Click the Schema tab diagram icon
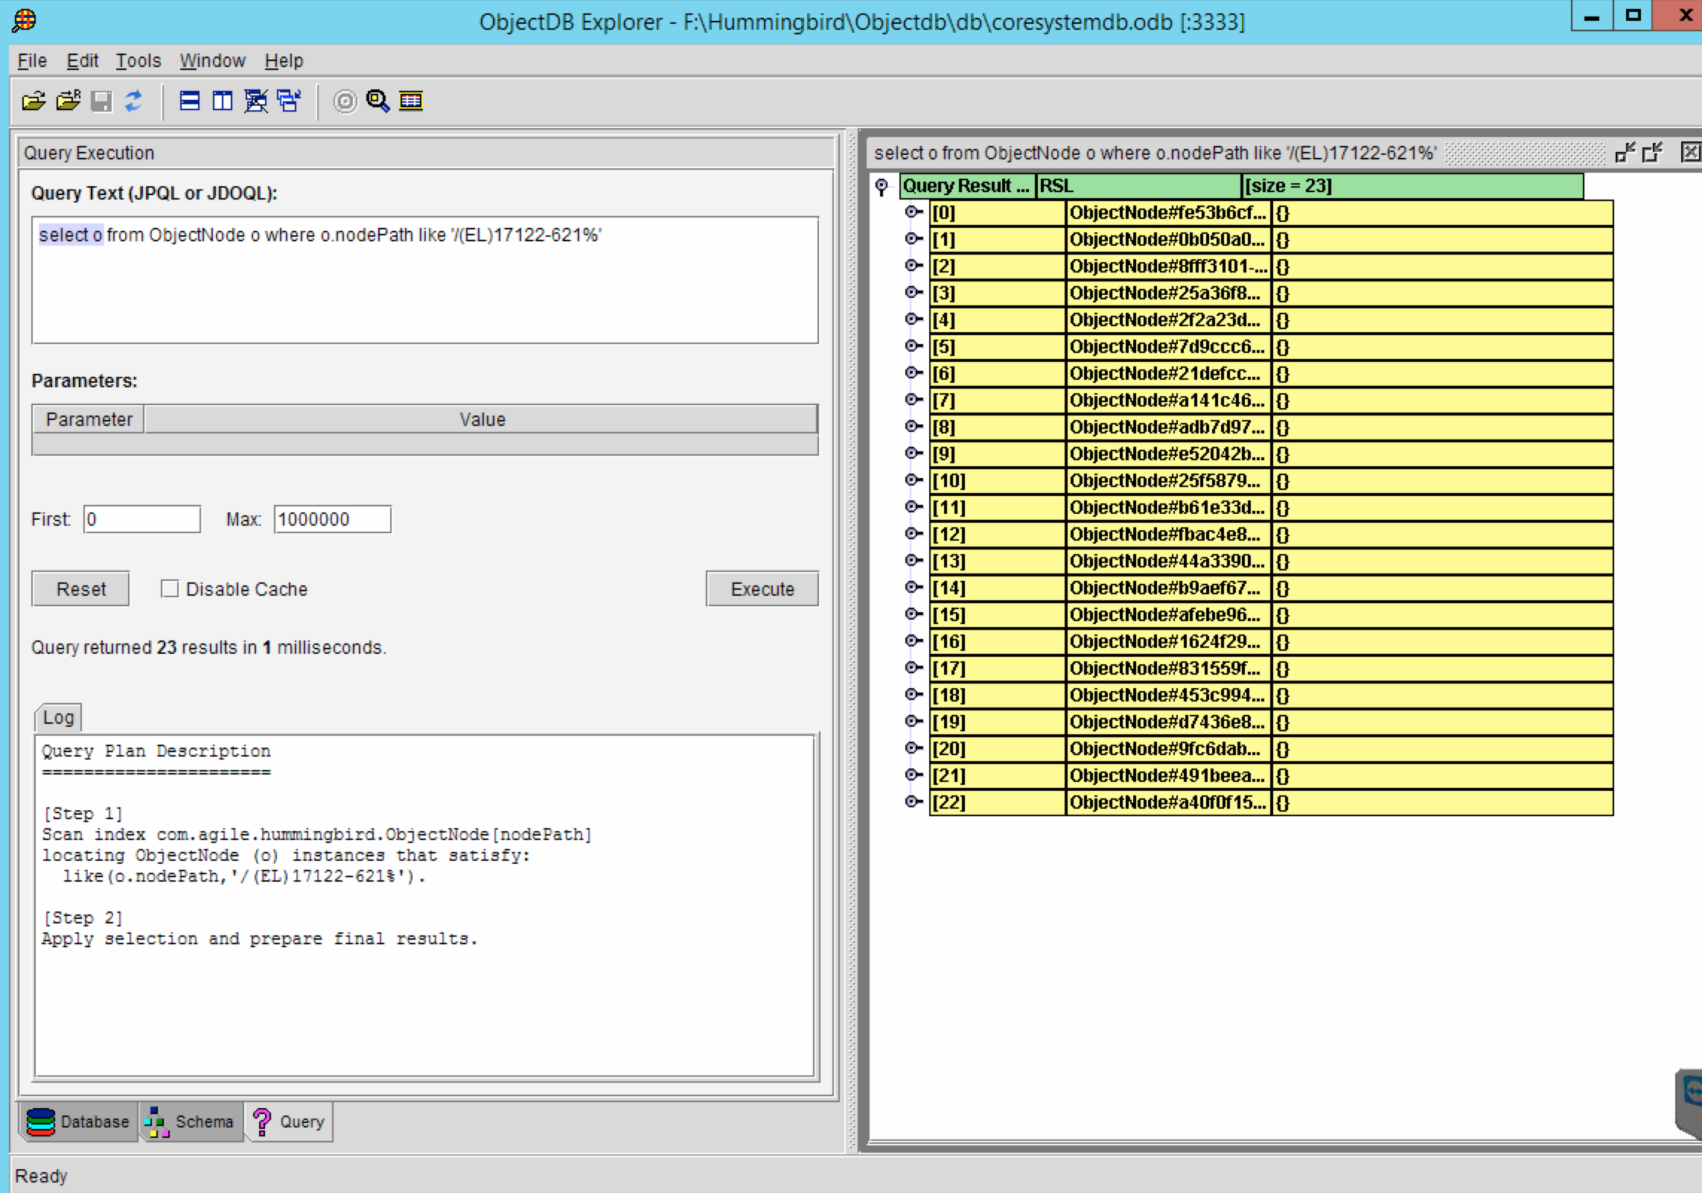This screenshot has width=1702, height=1193. pyautogui.click(x=157, y=1122)
